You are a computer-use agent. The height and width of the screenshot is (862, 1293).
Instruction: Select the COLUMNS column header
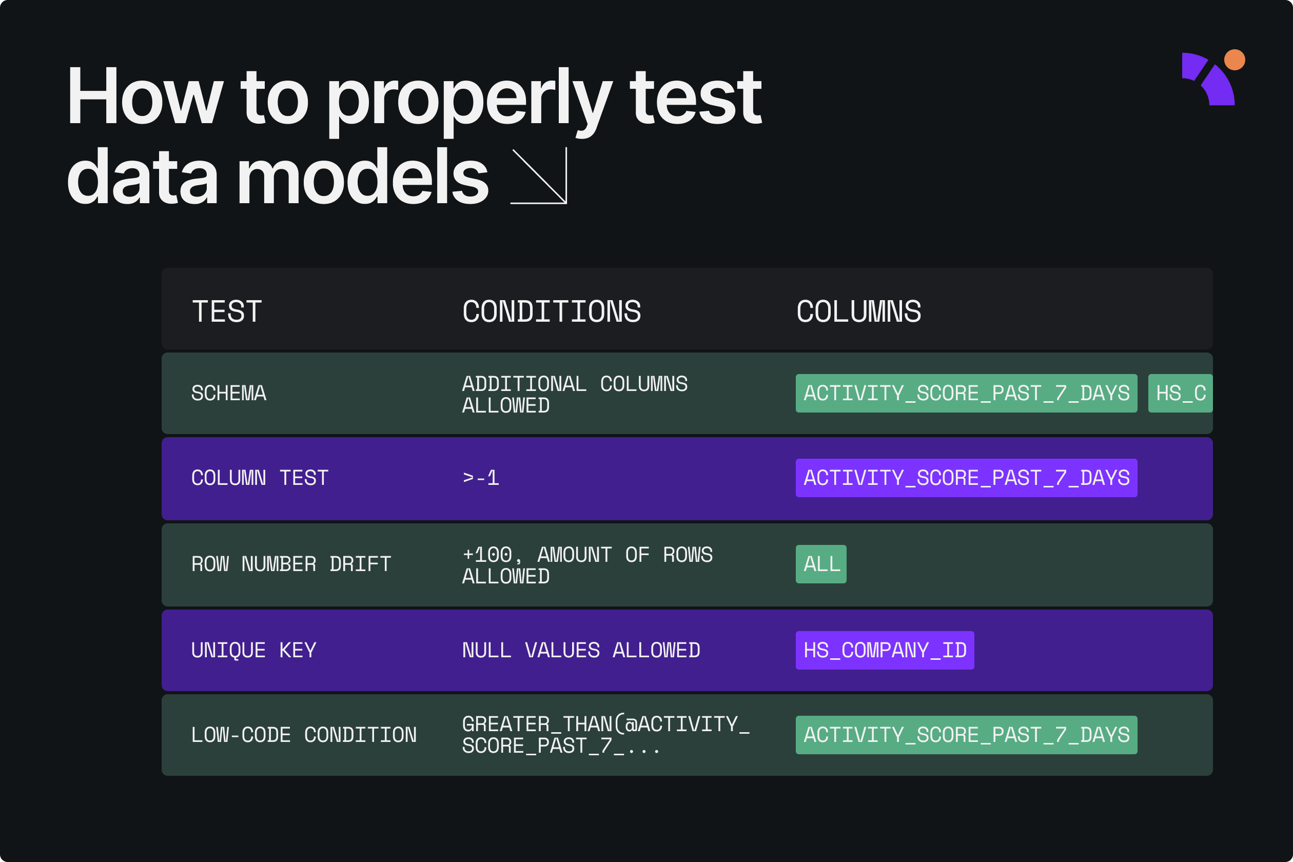[858, 312]
